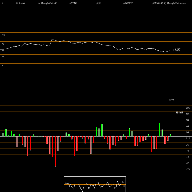Click the (SURYODAY) MunafaSutra.com header text
Viewport: 192px width, 192px height.
point(169,3)
